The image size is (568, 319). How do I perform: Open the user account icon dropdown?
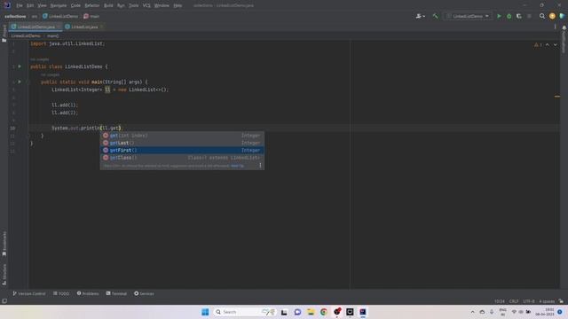[x=420, y=16]
